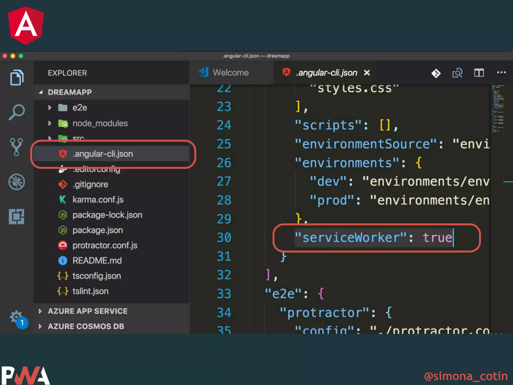The height and width of the screenshot is (385, 513).
Task: Close the .angular-cli.json tab
Action: tap(367, 73)
